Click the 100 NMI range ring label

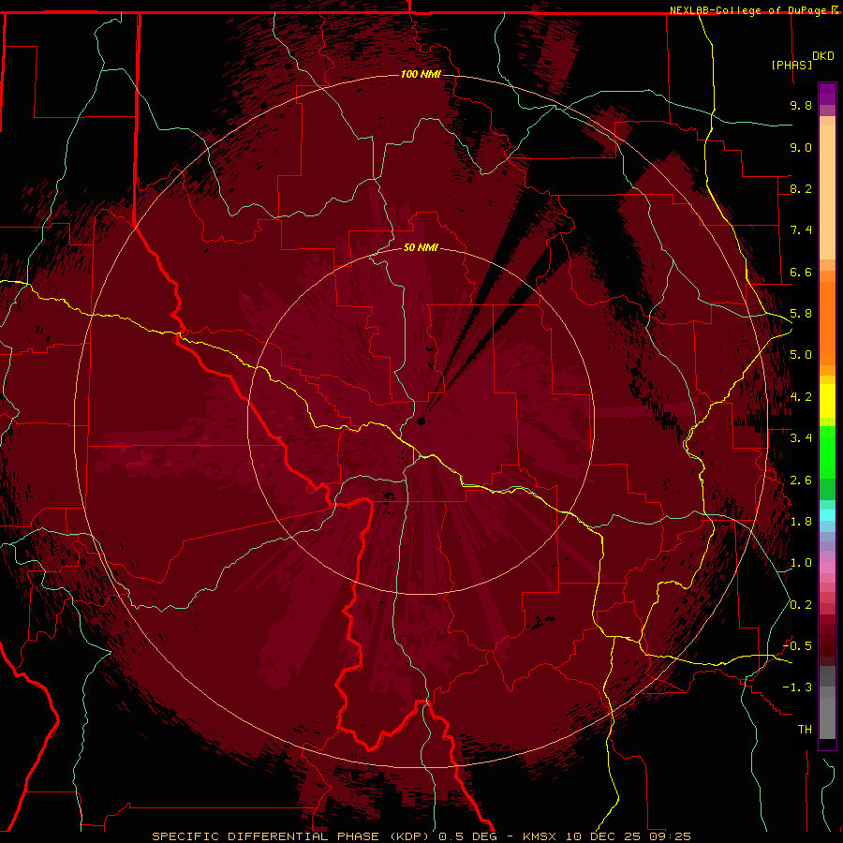click(421, 74)
